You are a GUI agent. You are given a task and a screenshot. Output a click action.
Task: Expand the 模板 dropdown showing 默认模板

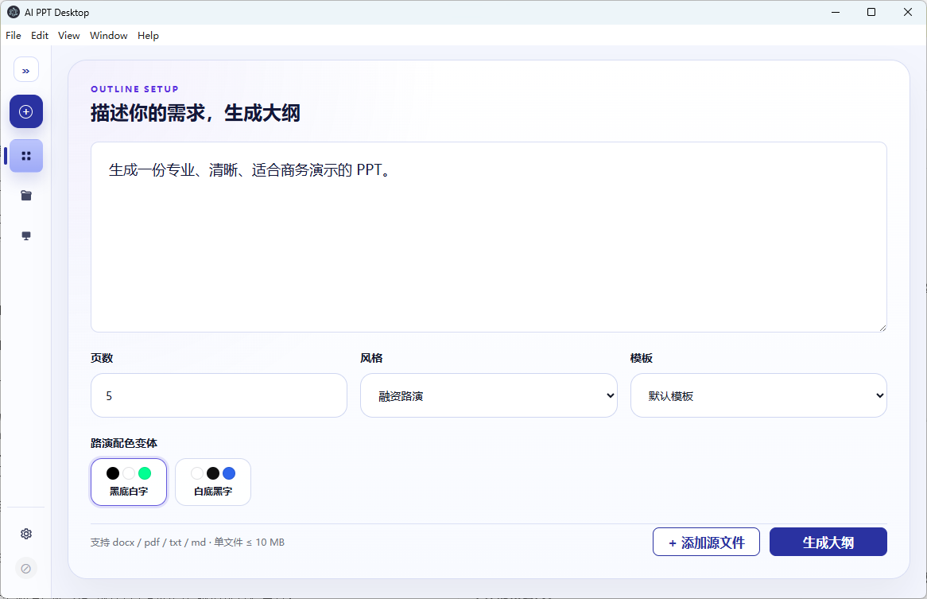click(x=758, y=395)
